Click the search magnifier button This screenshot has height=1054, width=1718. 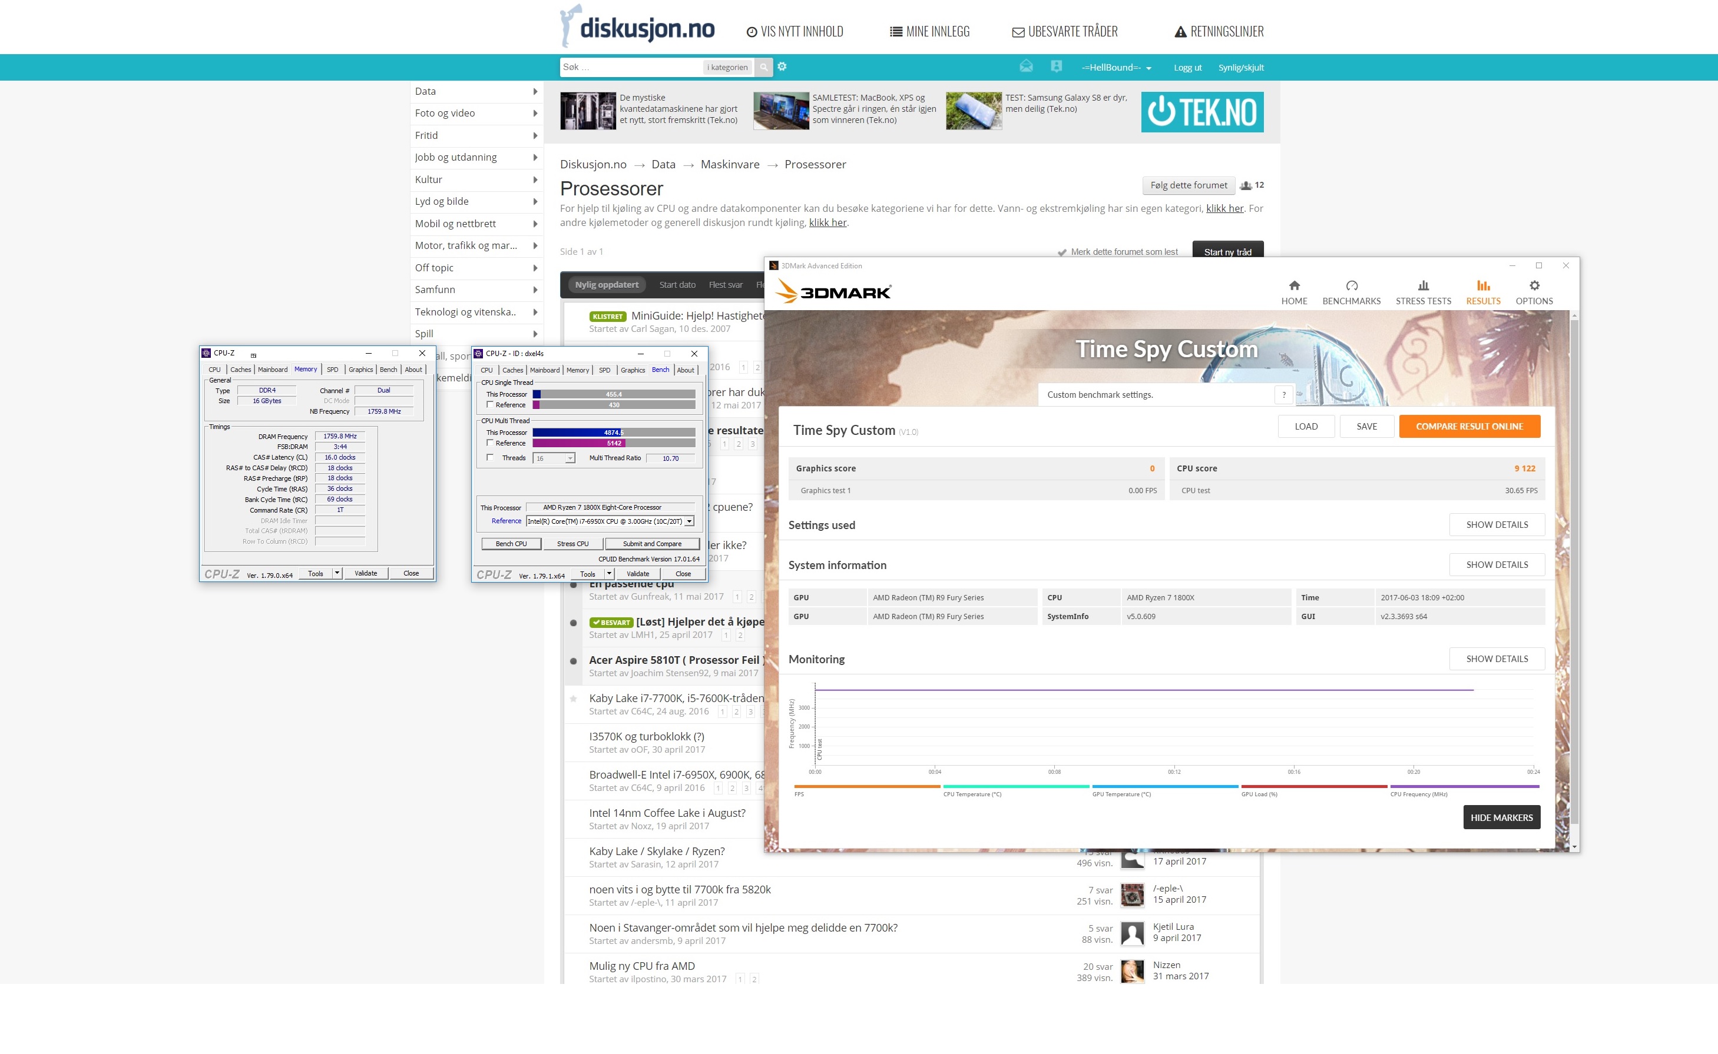pos(763,67)
